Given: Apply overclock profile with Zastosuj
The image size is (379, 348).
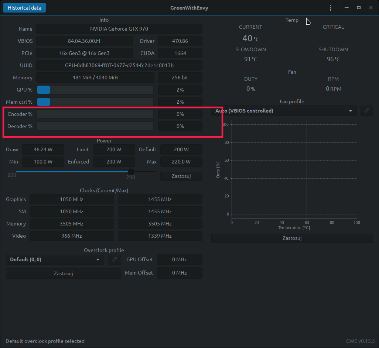Looking at the screenshot, I should [63, 273].
